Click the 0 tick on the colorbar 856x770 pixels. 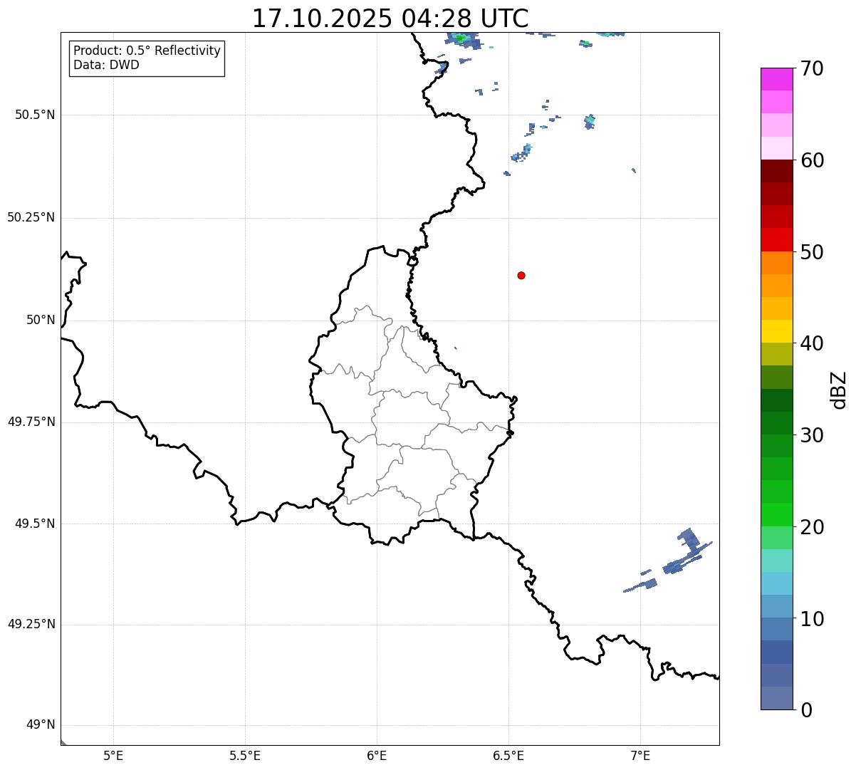coord(805,710)
